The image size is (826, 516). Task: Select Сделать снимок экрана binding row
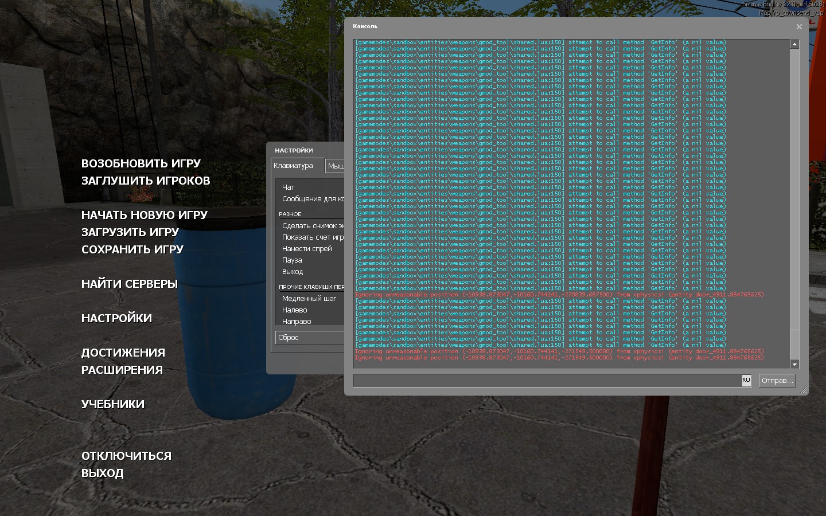tap(310, 226)
